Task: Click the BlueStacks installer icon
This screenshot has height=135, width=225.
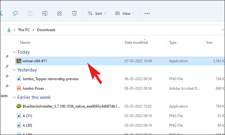Action: click(x=19, y=106)
